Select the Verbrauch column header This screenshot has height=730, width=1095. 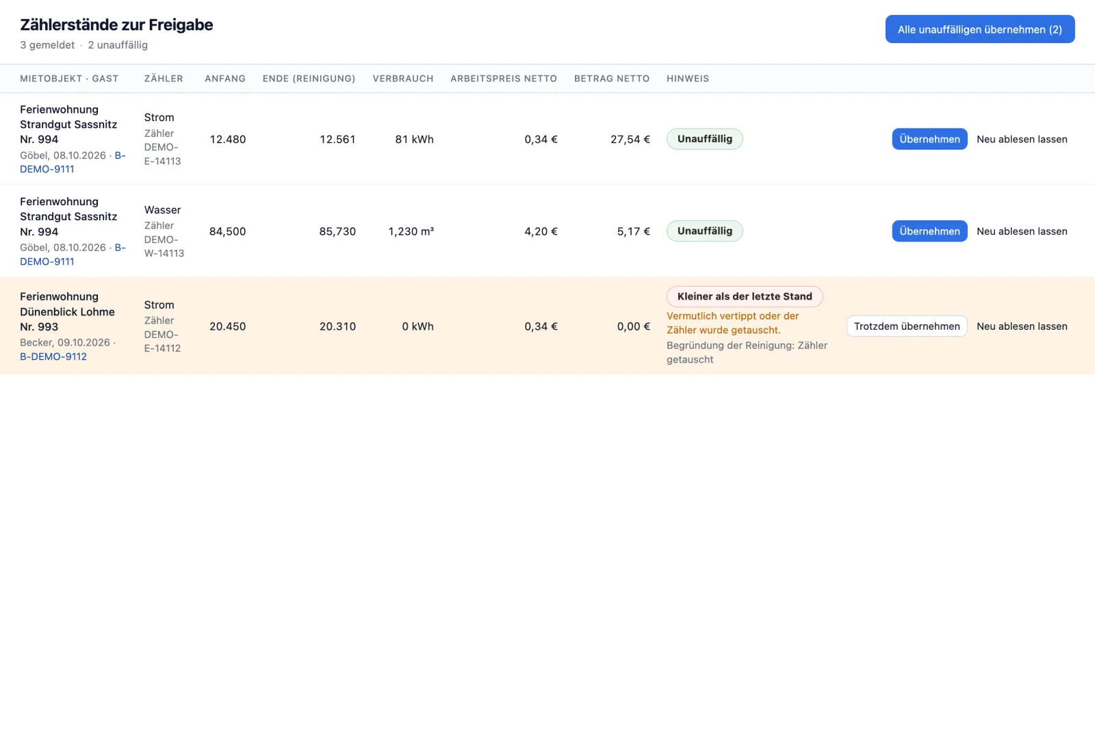[x=403, y=79]
